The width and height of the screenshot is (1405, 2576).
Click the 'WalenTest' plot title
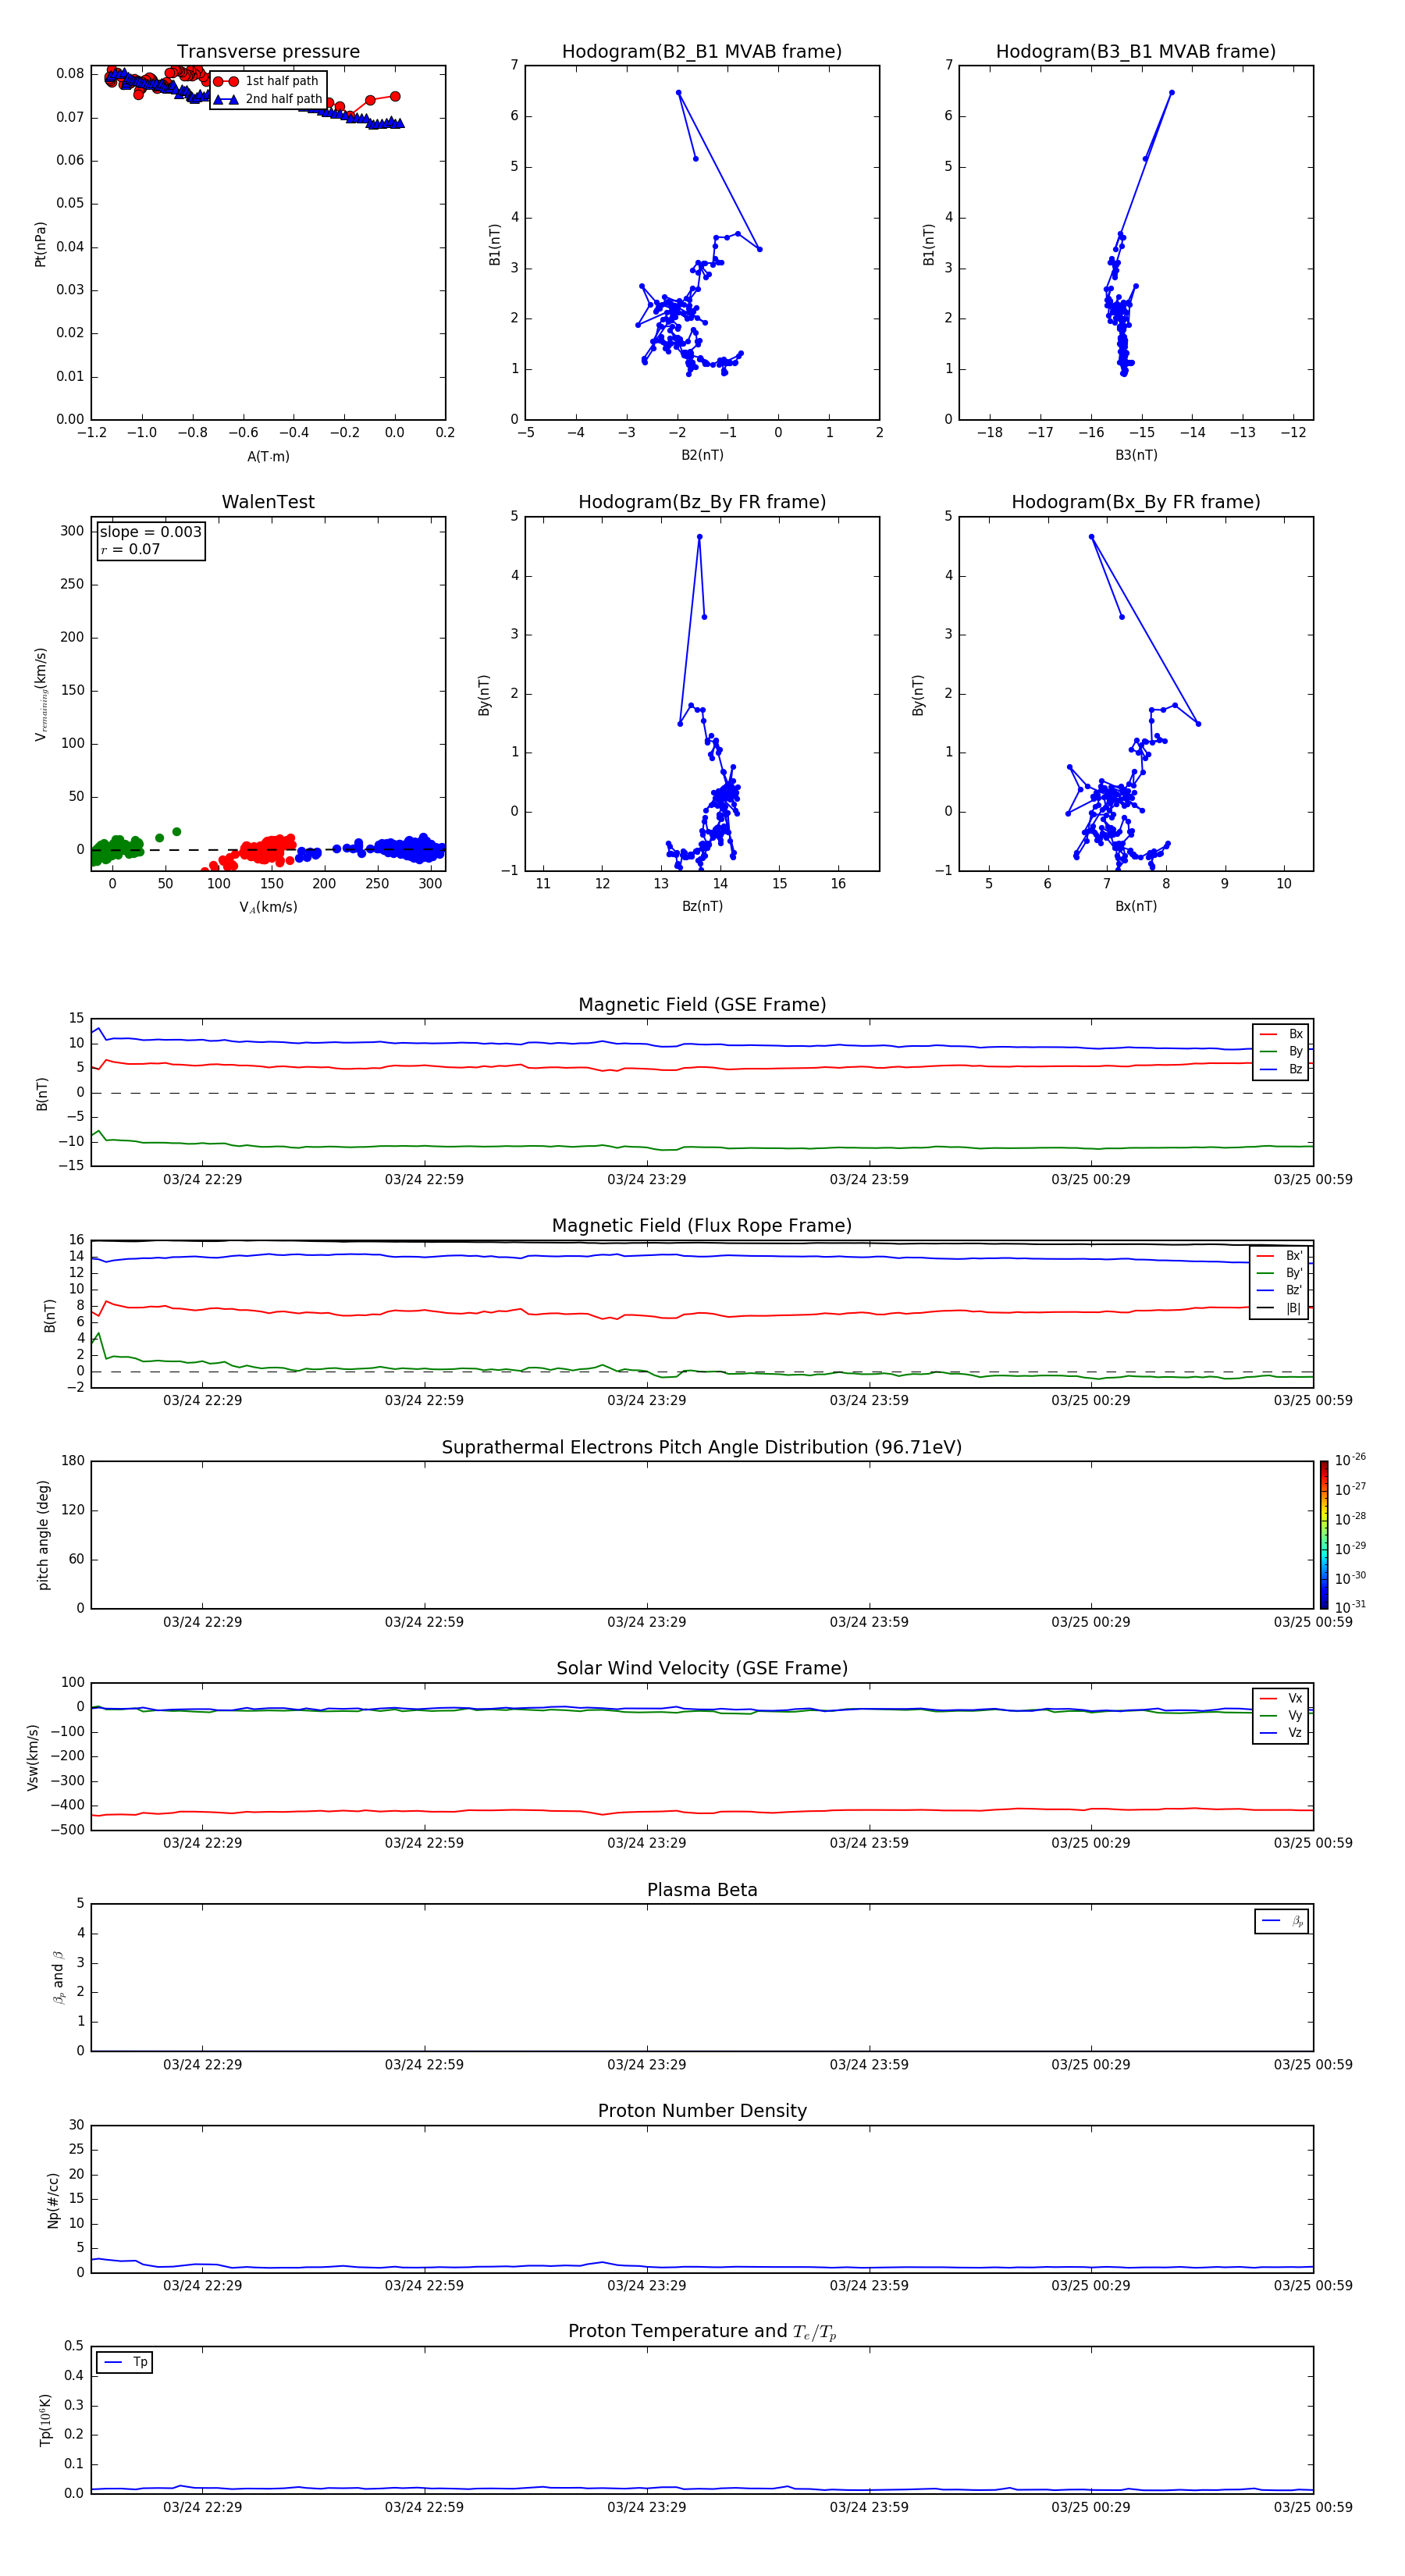coord(268,502)
